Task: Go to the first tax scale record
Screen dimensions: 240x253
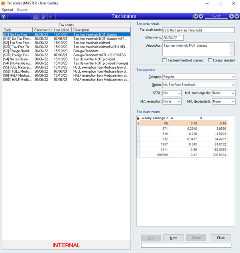Action: (x=195, y=16)
